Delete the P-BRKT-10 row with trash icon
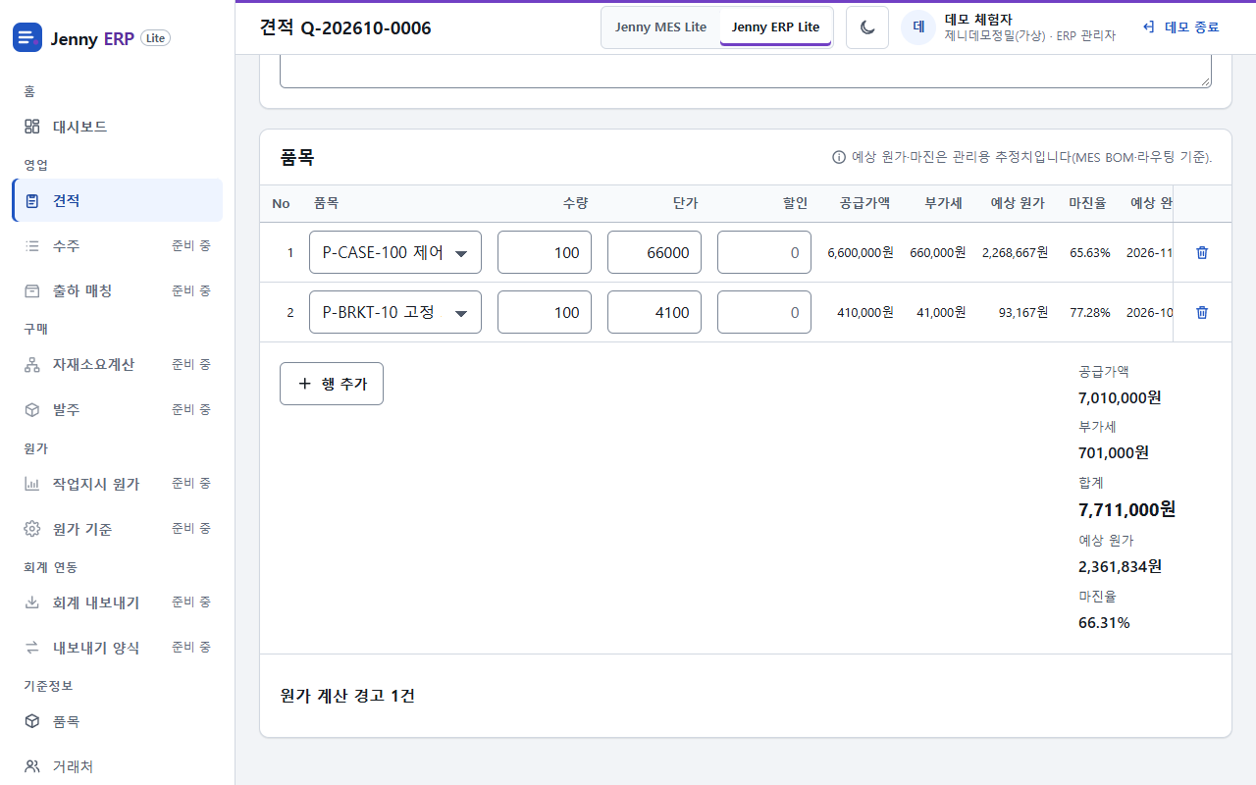 tap(1202, 312)
